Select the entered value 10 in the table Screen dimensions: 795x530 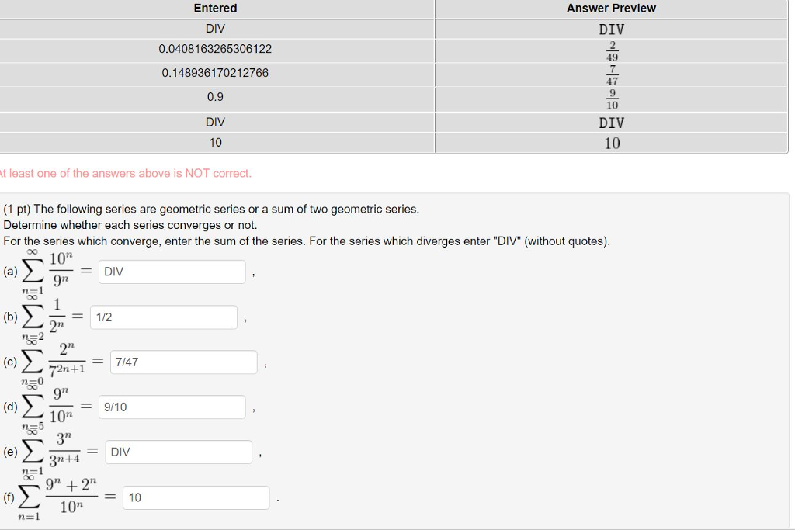coord(215,142)
